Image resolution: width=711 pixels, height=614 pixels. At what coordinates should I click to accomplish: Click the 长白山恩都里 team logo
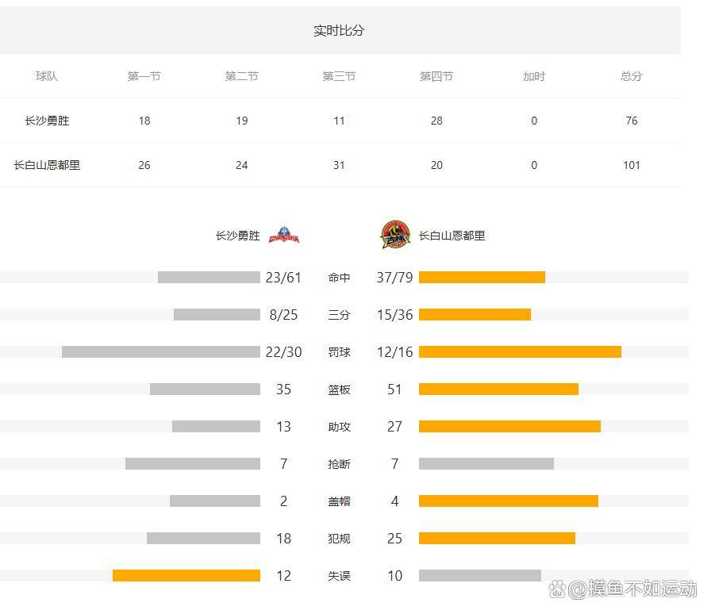tap(394, 236)
